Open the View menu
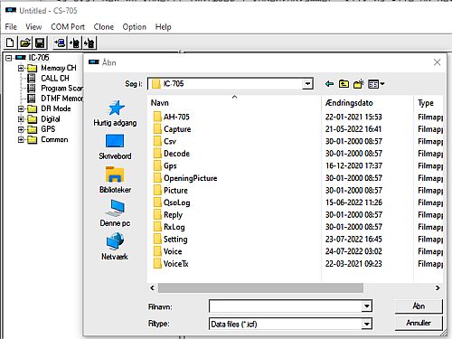The width and height of the screenshot is (452, 339). tap(33, 27)
